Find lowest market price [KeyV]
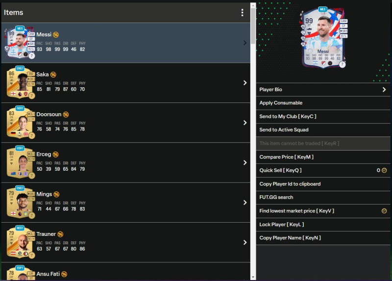The width and height of the screenshot is (392, 281). click(x=323, y=211)
